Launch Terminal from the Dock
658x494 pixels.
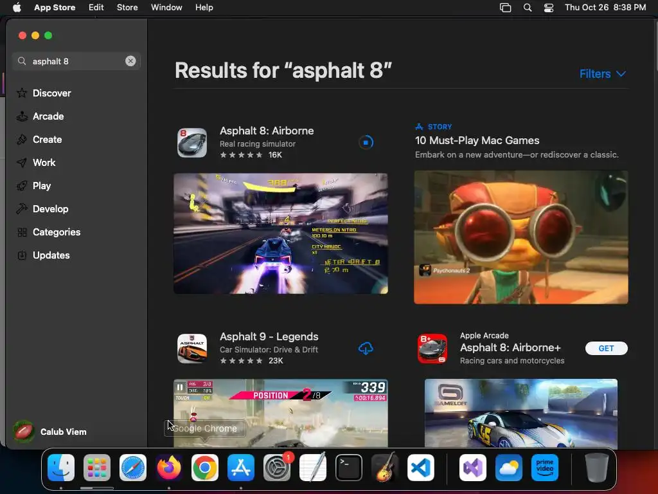[x=349, y=468]
